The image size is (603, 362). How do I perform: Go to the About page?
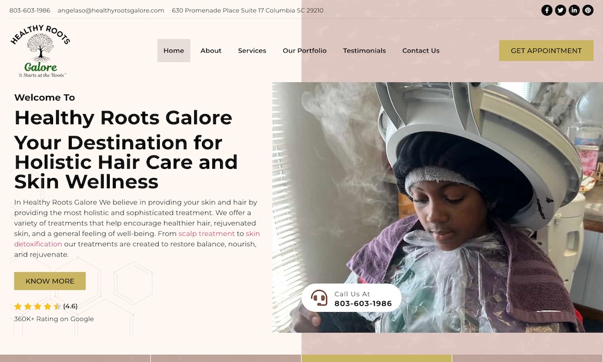pyautogui.click(x=210, y=51)
